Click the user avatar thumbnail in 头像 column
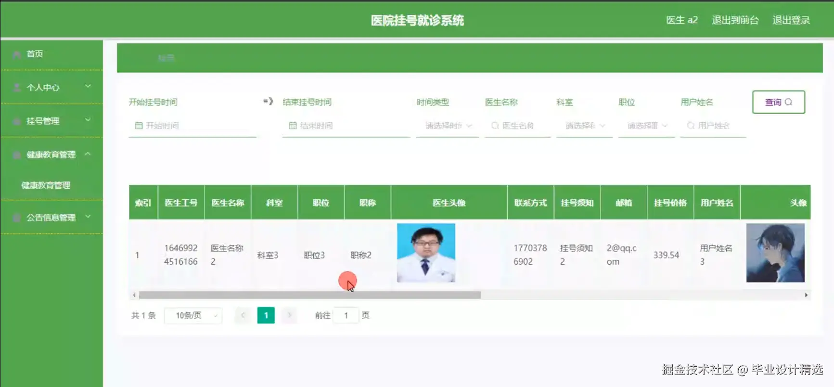 point(775,253)
